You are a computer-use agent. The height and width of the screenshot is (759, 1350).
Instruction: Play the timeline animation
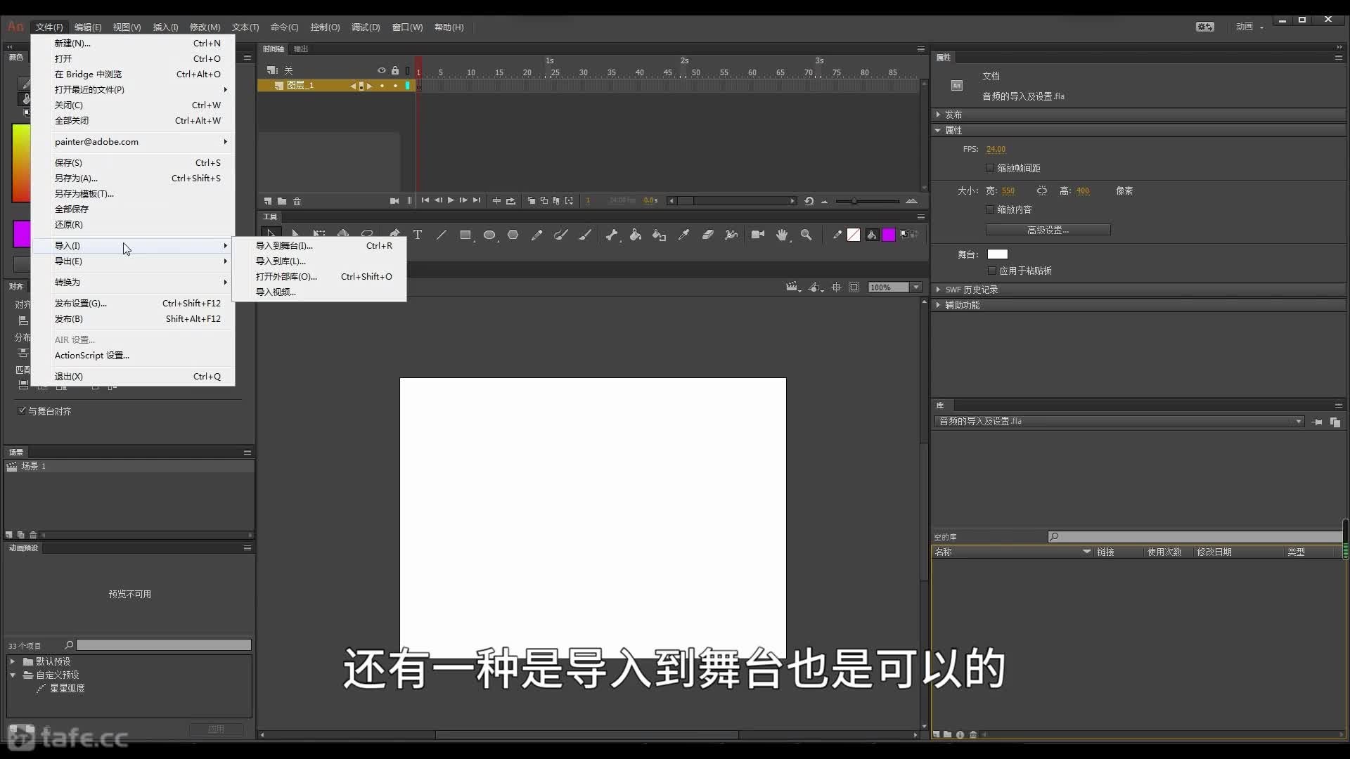pos(451,200)
